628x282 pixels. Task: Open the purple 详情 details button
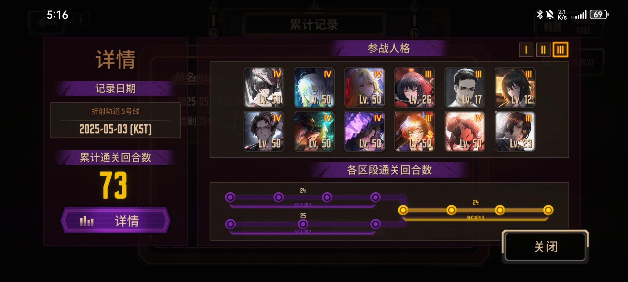click(x=115, y=220)
